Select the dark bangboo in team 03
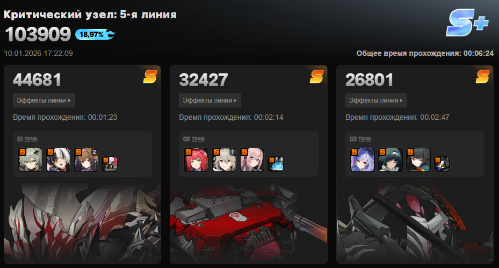The width and height of the screenshot is (499, 268). pos(442,164)
